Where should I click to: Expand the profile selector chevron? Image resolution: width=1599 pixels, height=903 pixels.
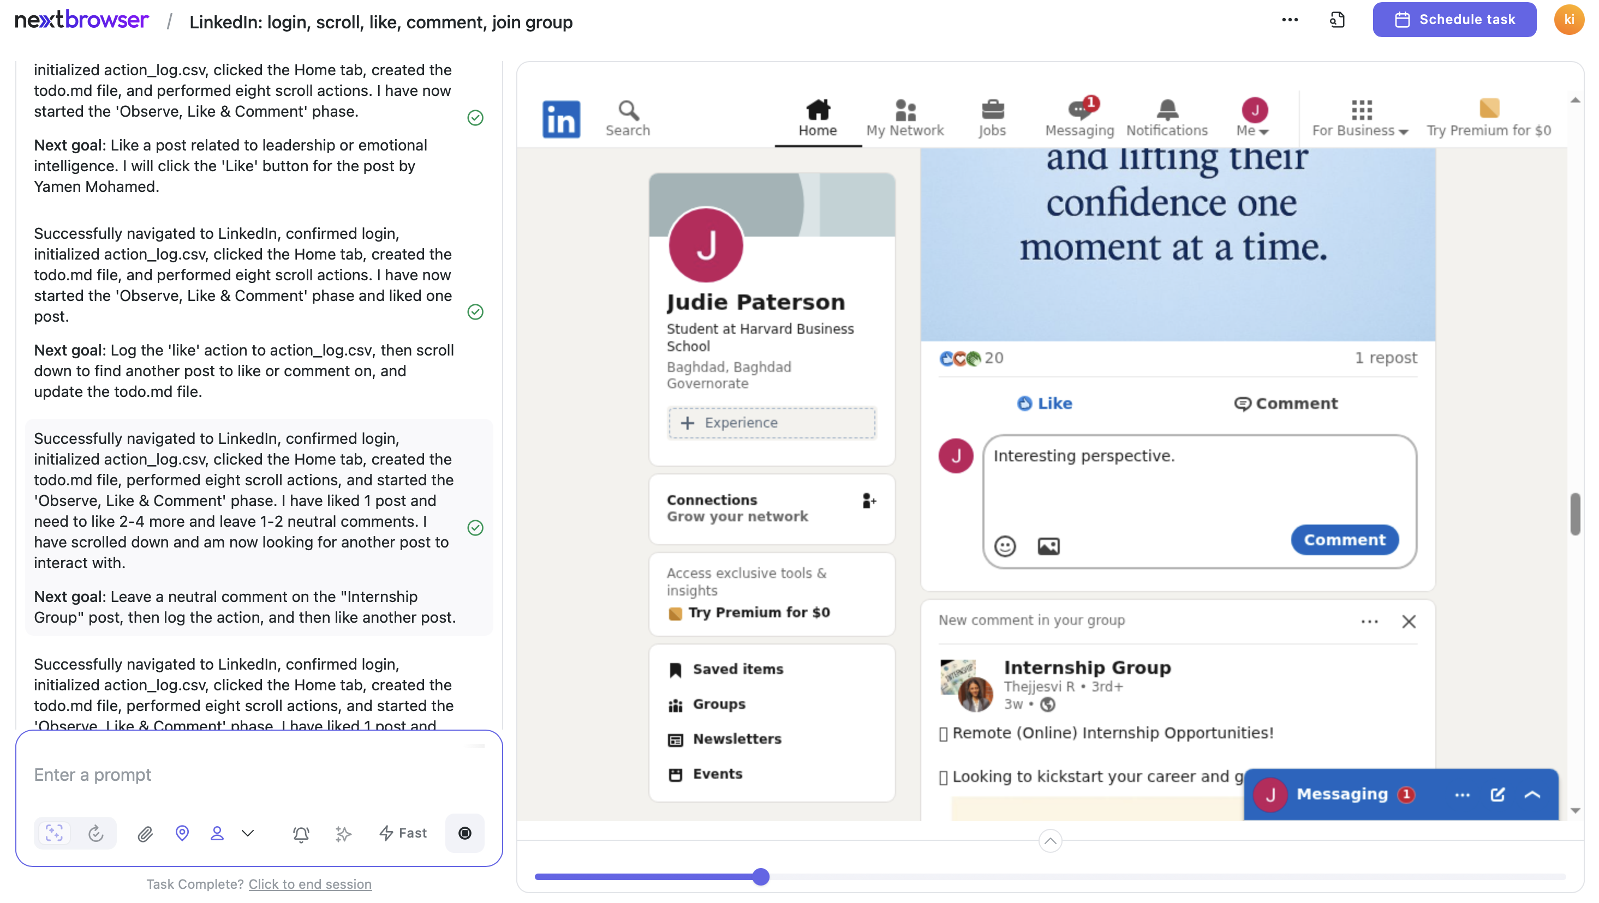248,833
